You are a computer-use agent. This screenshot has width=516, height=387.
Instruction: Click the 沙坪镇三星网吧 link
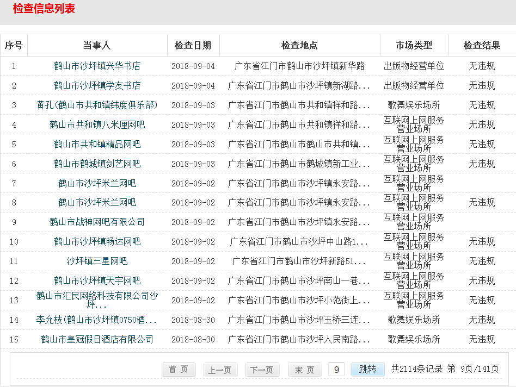click(x=97, y=261)
